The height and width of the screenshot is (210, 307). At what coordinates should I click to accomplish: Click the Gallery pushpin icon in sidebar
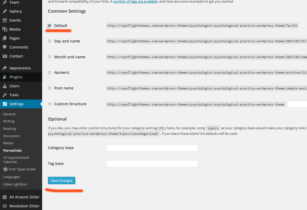(5, 11)
